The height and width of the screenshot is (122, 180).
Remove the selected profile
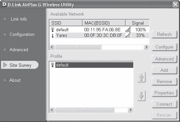pos(164,81)
